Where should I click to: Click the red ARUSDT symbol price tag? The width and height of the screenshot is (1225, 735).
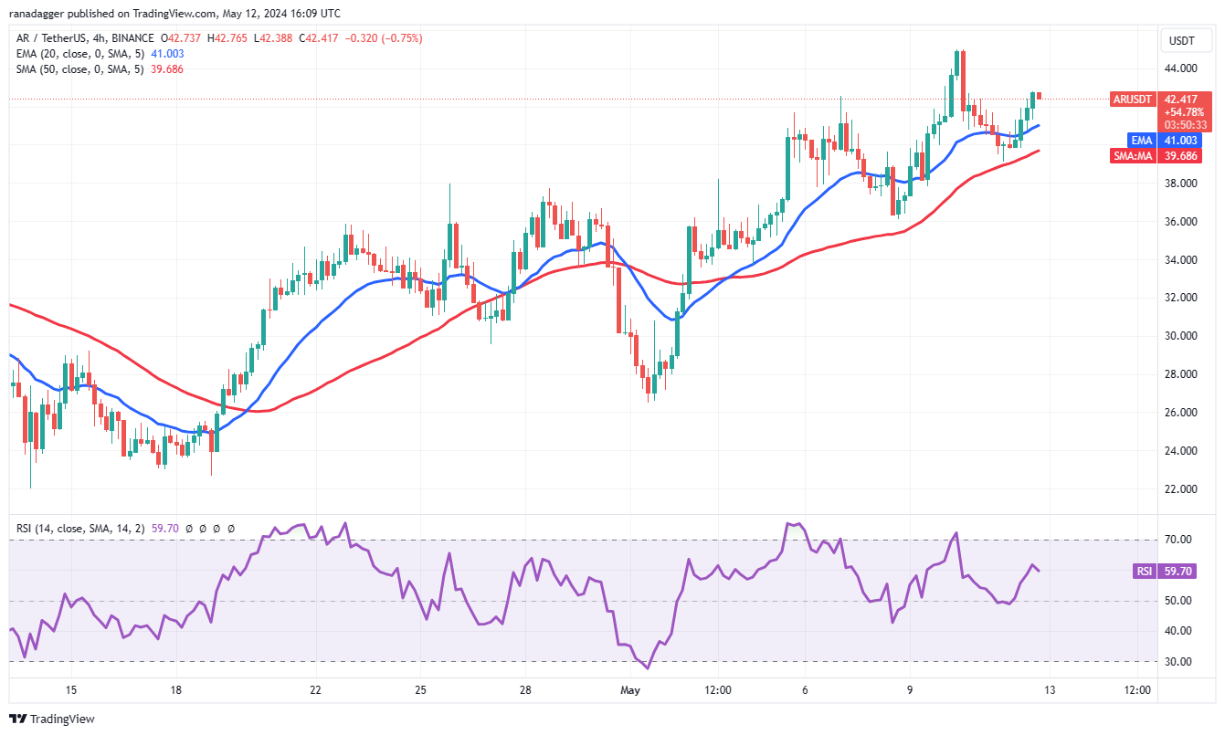(x=1133, y=99)
